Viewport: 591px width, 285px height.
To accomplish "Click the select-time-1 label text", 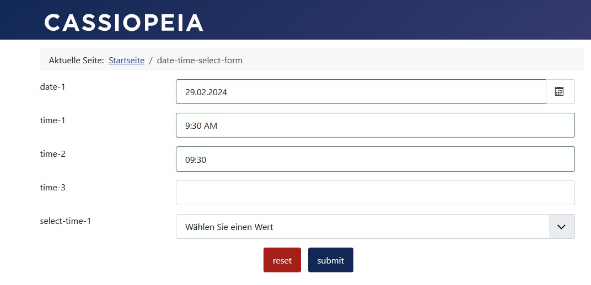I will (66, 221).
